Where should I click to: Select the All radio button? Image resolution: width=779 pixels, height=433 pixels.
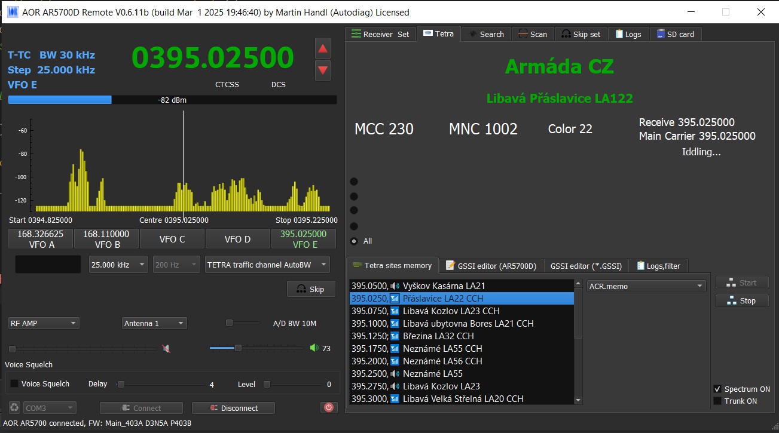click(354, 241)
